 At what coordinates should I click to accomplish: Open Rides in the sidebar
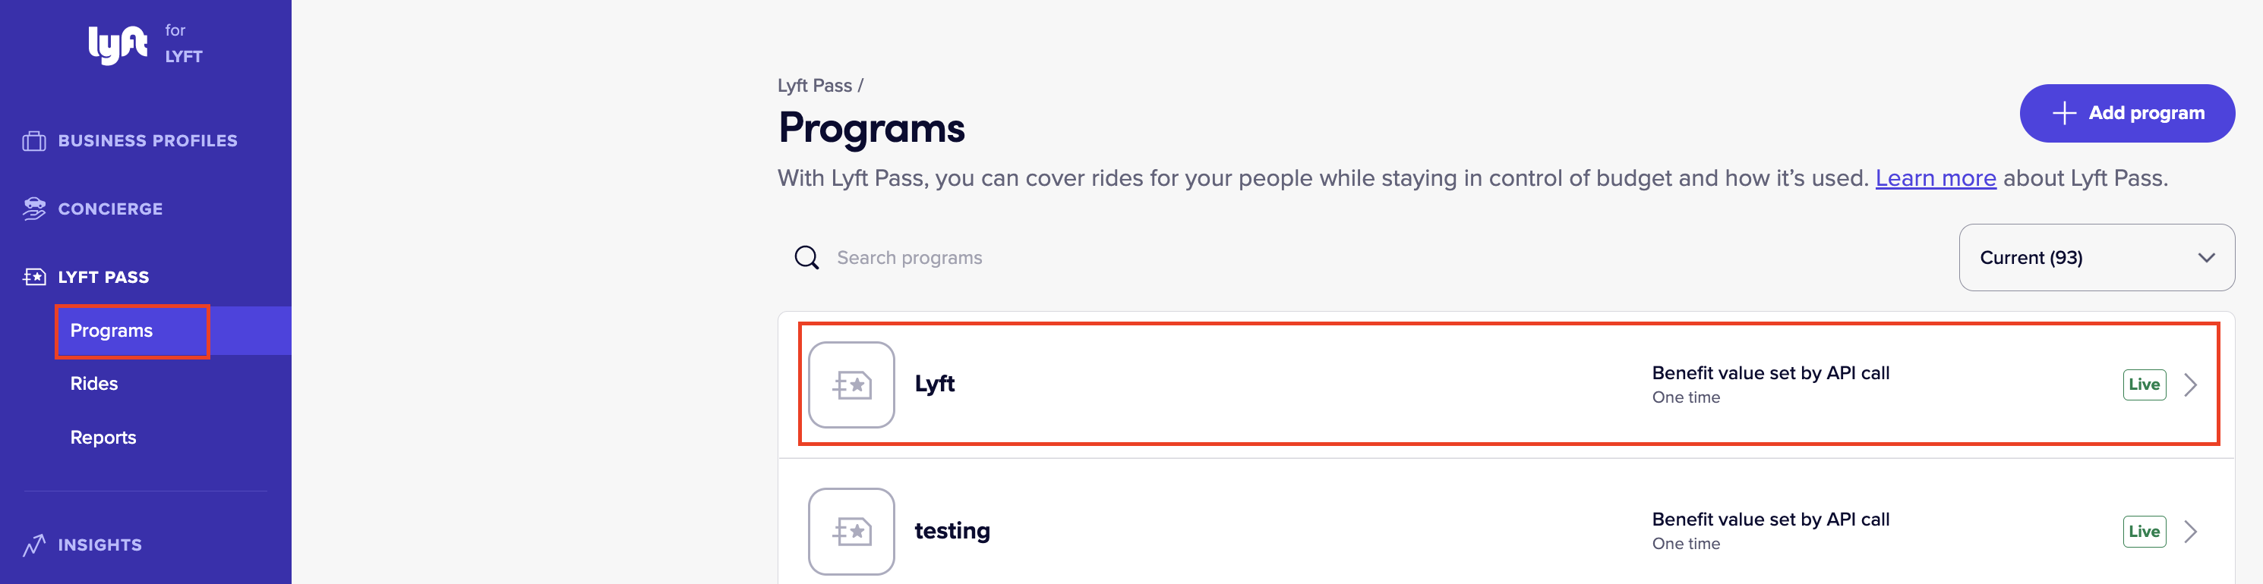tap(94, 384)
